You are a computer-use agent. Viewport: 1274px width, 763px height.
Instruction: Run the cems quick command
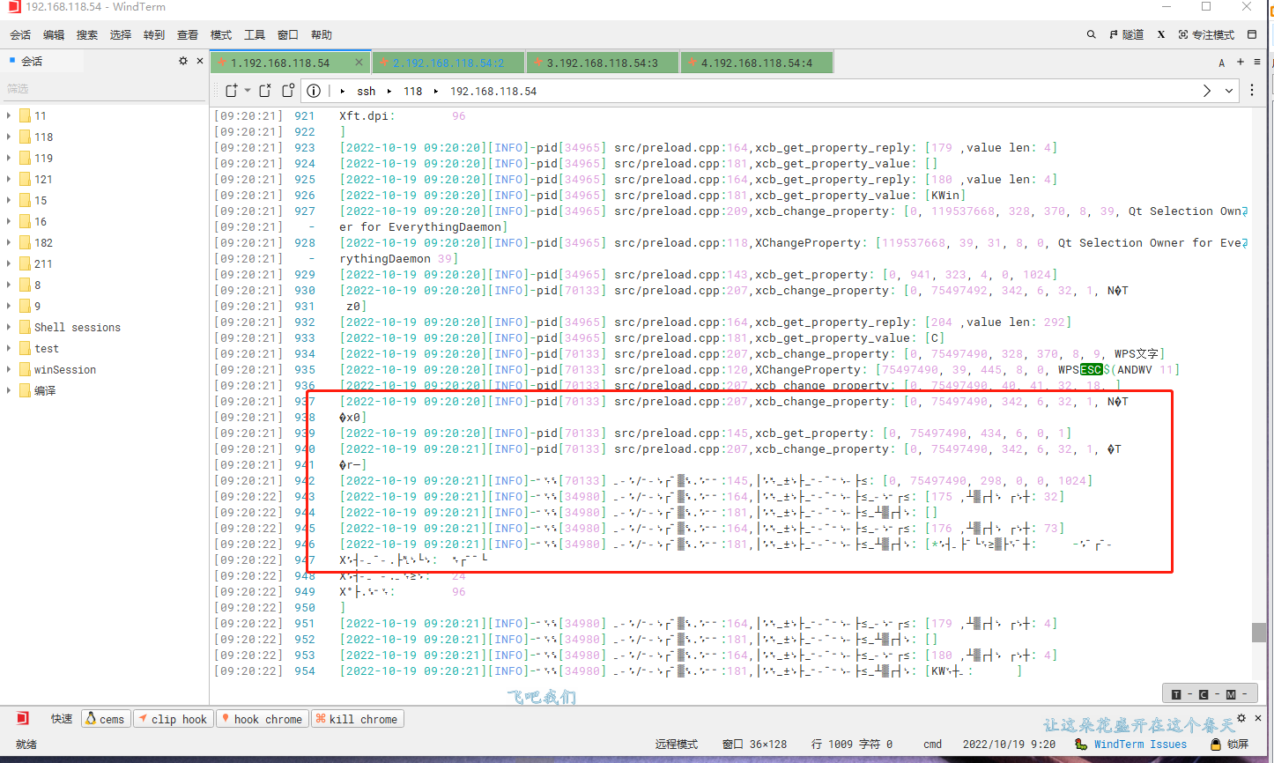[x=105, y=719]
